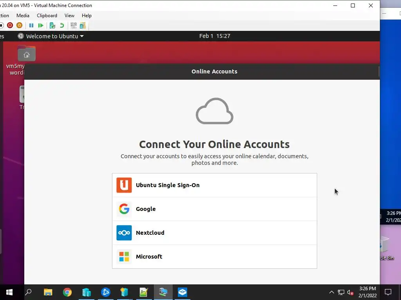Open Server Manager from taskbar
Image resolution: width=401 pixels, height=300 pixels.
(x=87, y=292)
